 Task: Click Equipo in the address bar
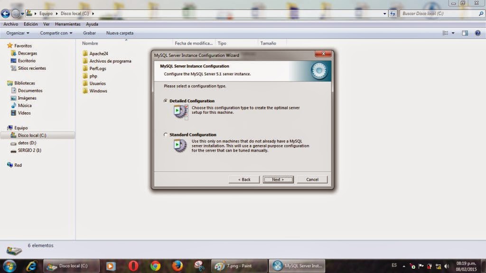coord(46,14)
